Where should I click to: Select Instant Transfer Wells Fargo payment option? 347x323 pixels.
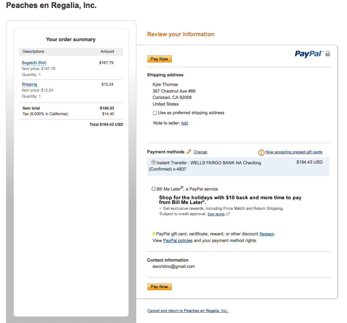[154, 162]
